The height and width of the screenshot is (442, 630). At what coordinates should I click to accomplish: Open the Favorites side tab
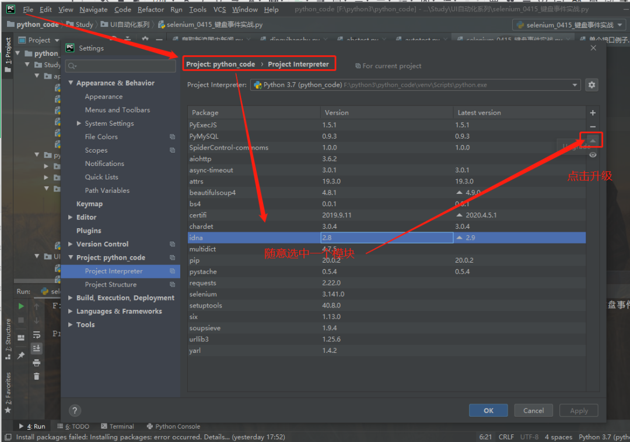8,393
